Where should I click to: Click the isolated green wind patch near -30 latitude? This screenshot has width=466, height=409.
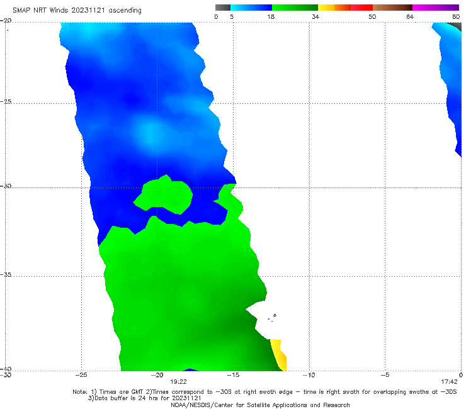coord(165,194)
